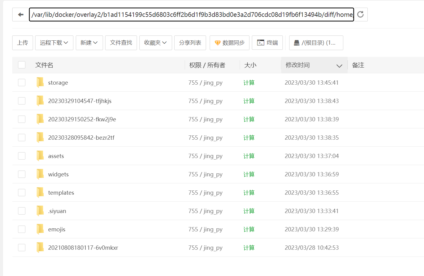
Task: Open the assets folder name
Action: (56, 156)
